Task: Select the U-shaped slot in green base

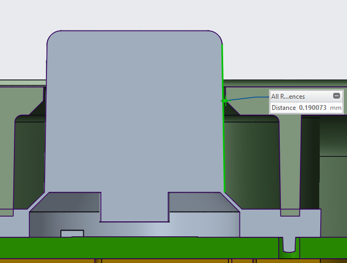Action: (x=289, y=245)
